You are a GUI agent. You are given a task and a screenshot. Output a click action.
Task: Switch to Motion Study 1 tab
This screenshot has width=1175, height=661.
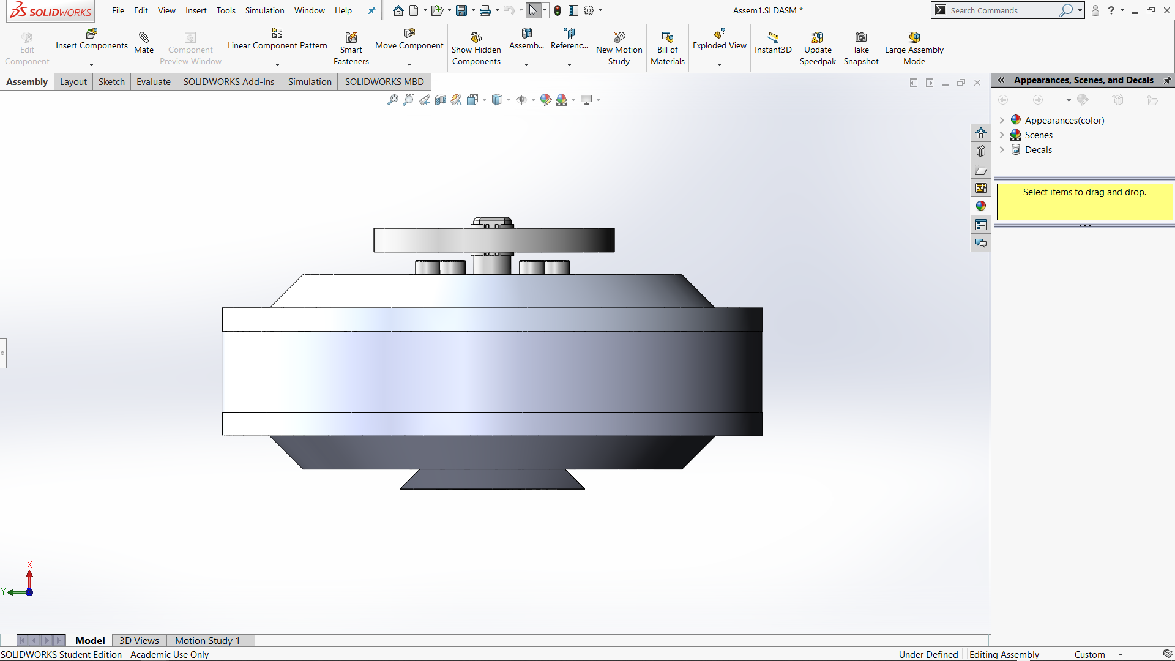point(207,640)
